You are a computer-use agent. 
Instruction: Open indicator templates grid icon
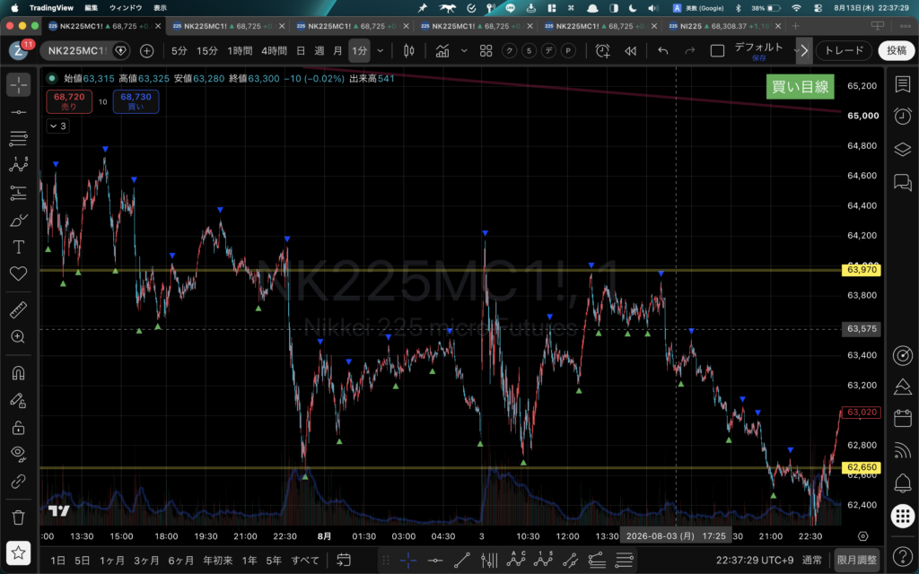point(486,51)
